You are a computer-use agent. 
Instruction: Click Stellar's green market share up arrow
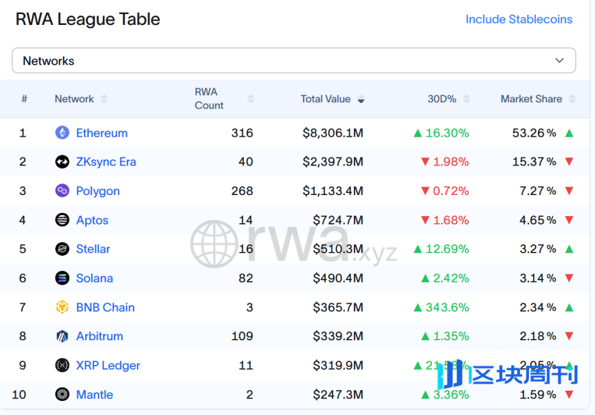(569, 249)
